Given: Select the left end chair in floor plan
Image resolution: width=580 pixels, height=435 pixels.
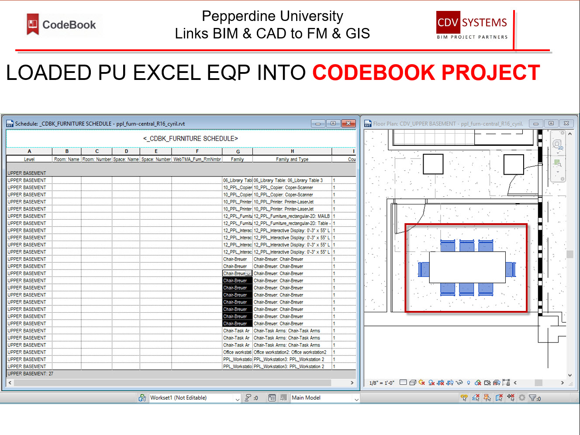Looking at the screenshot, I should click(x=424, y=269).
